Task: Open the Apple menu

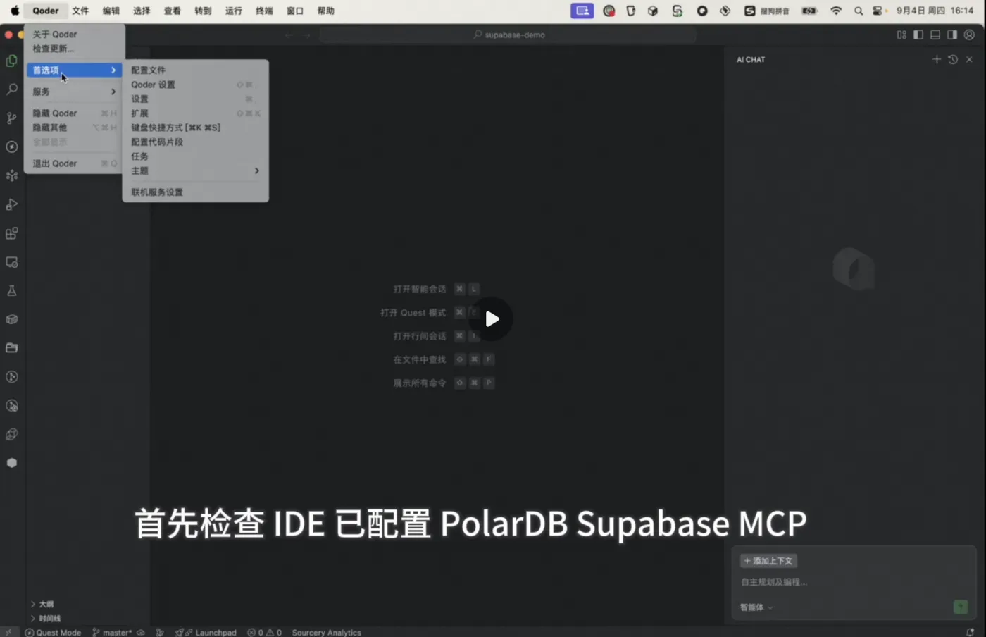Action: click(15, 11)
